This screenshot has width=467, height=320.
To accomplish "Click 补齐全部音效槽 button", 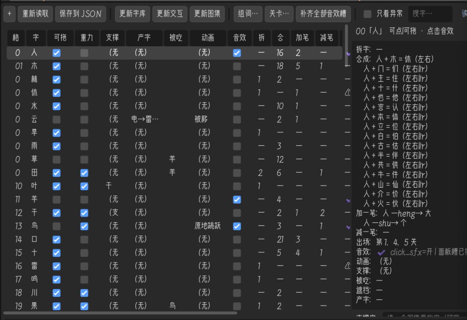I will pyautogui.click(x=323, y=14).
